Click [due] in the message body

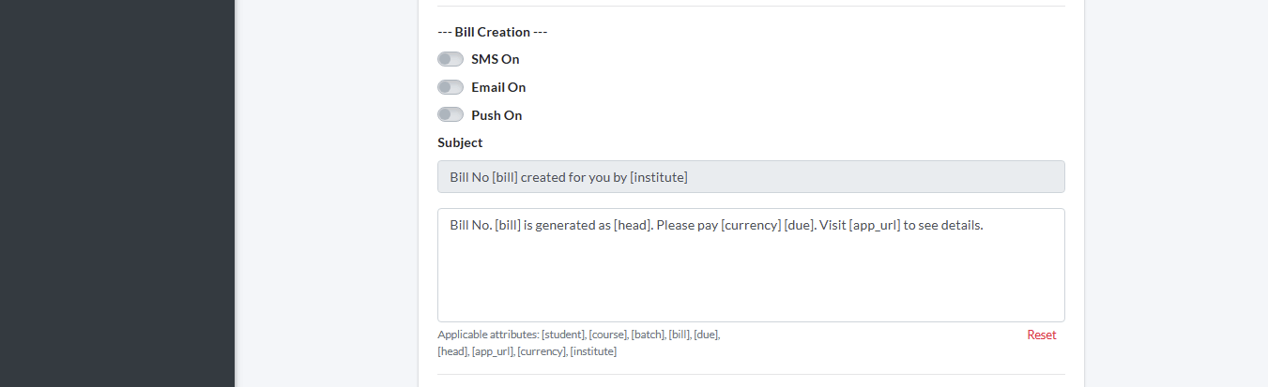tap(800, 226)
